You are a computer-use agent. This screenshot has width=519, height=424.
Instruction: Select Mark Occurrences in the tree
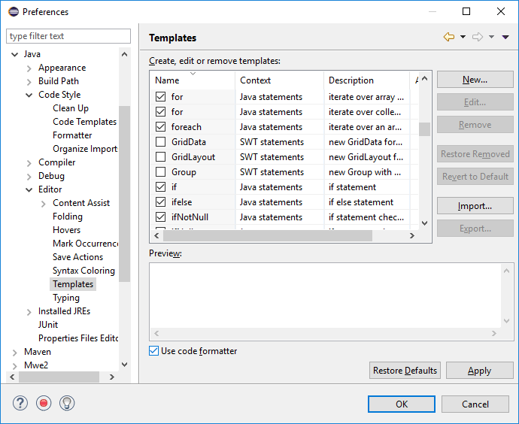coord(85,244)
